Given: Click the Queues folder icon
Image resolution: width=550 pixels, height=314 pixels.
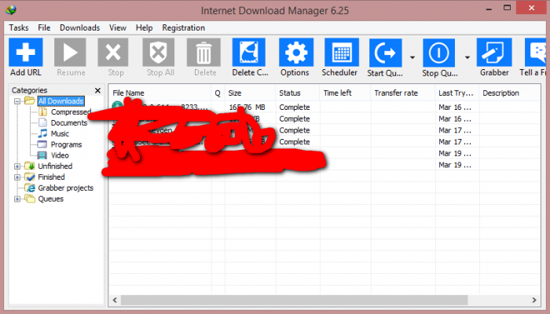Looking at the screenshot, I should 30,199.
